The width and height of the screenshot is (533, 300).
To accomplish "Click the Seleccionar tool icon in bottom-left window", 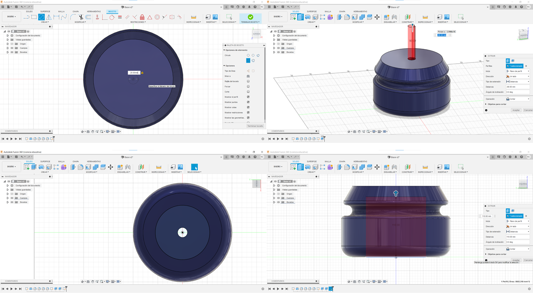I will (x=194, y=167).
